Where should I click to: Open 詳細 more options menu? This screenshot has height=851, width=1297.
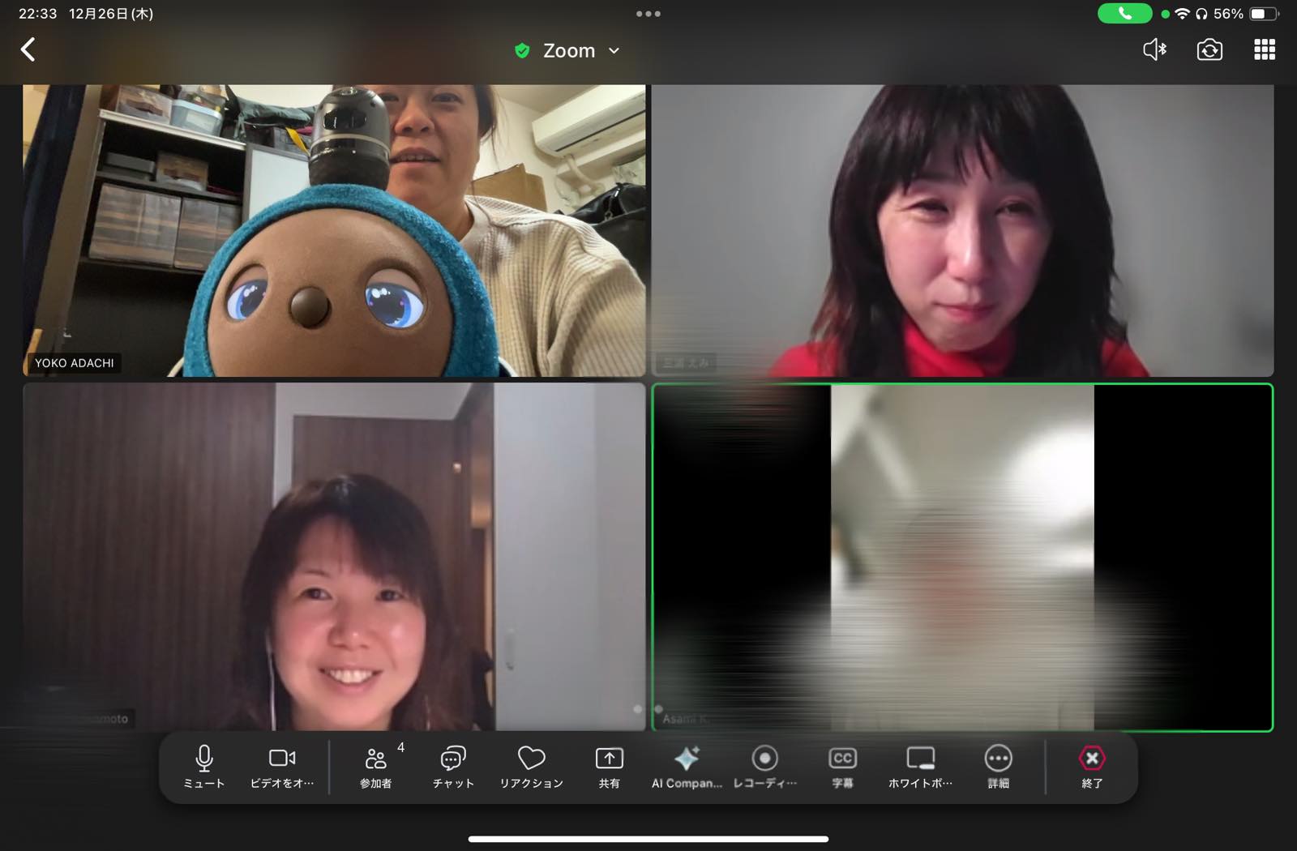pyautogui.click(x=998, y=766)
